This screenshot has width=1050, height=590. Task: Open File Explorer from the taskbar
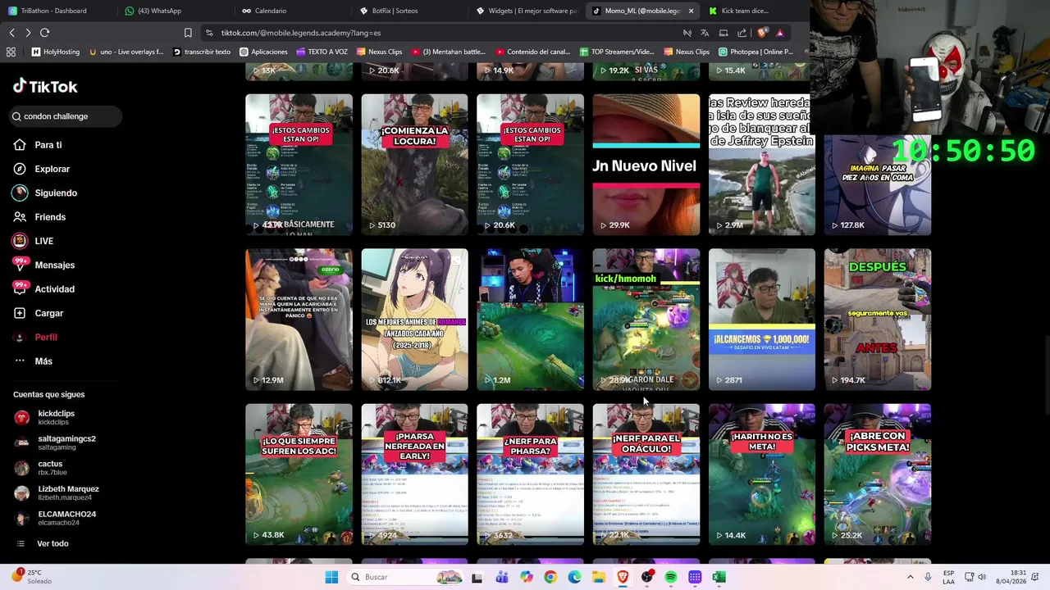pos(599,577)
